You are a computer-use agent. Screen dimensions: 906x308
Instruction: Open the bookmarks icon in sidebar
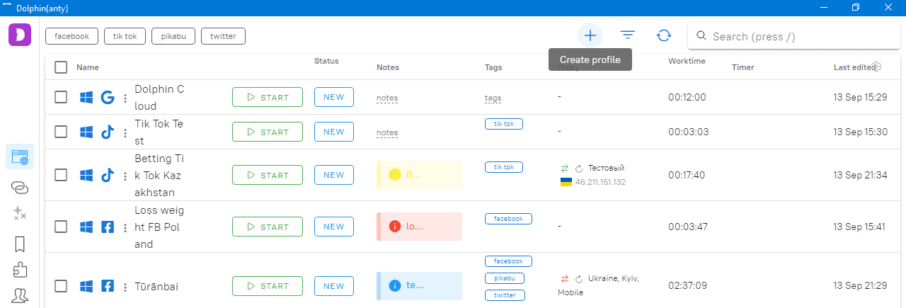point(20,244)
